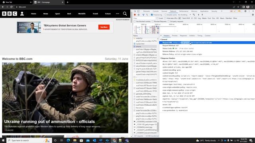Toggle Disable cache checkbox
255x143 pixels.
[x=165, y=15]
